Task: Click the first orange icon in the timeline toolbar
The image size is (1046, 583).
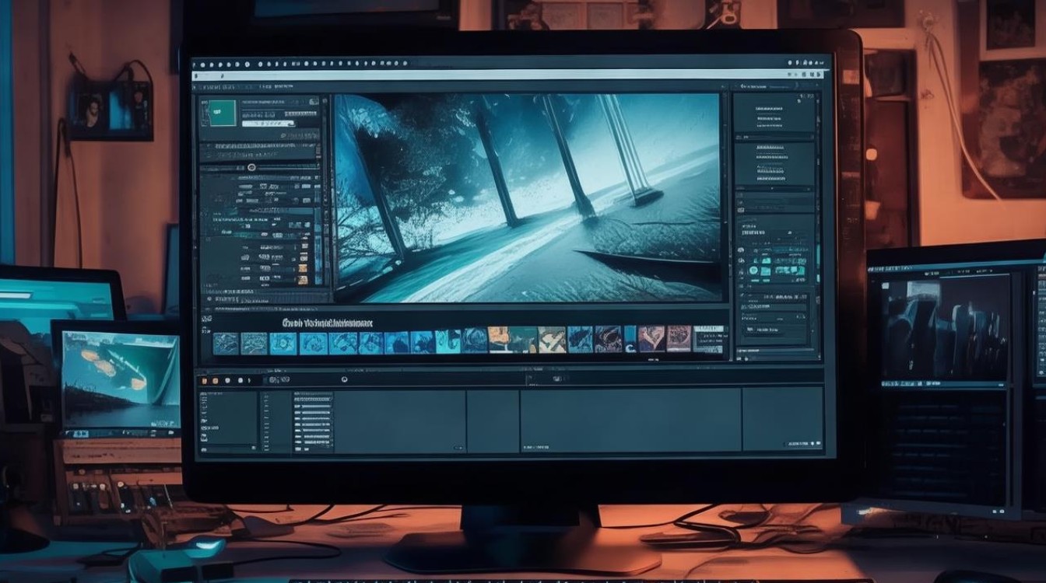Action: 204,380
